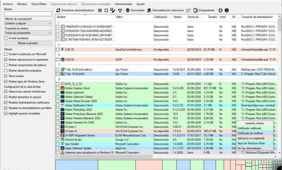Viewport: 282px width, 170px height.
Task: Click the Desinstalar stack icon
Action: coord(128,10)
